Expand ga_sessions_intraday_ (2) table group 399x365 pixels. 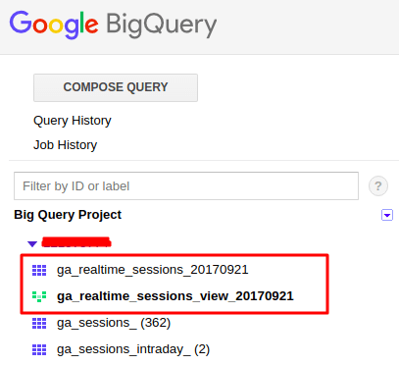133,349
